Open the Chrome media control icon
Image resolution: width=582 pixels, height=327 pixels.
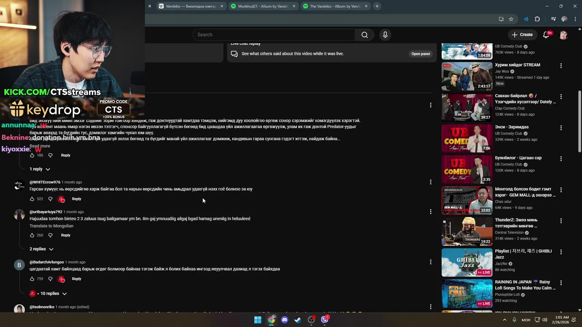(553, 19)
